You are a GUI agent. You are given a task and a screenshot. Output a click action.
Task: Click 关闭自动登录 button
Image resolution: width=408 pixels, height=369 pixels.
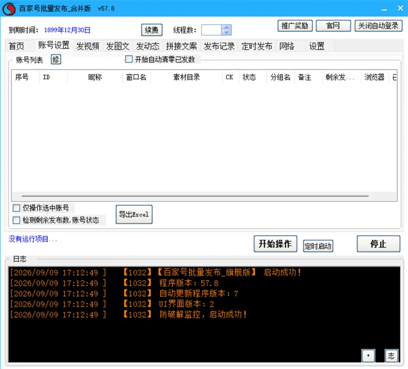378,26
